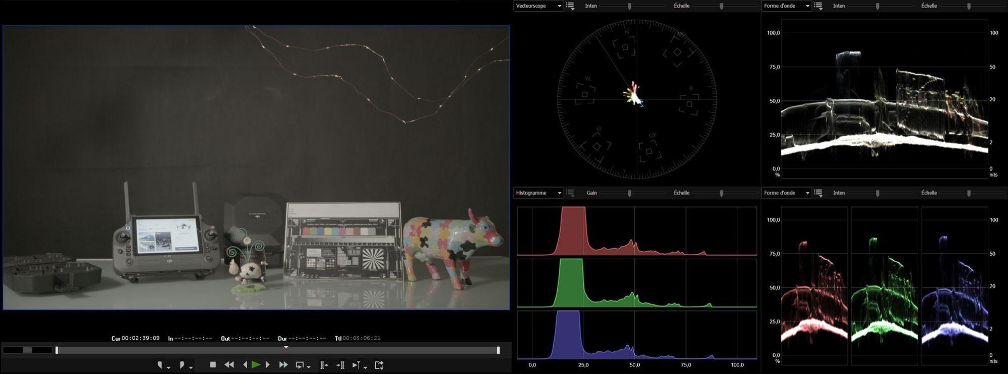Click the export frame icon
The width and height of the screenshot is (1008, 374).
click(379, 365)
